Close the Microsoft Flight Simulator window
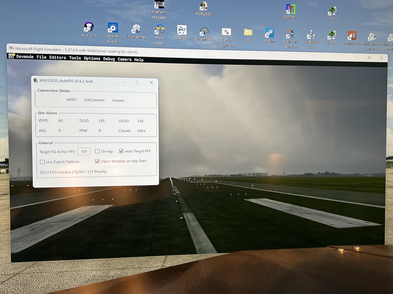The image size is (393, 294). (x=382, y=58)
